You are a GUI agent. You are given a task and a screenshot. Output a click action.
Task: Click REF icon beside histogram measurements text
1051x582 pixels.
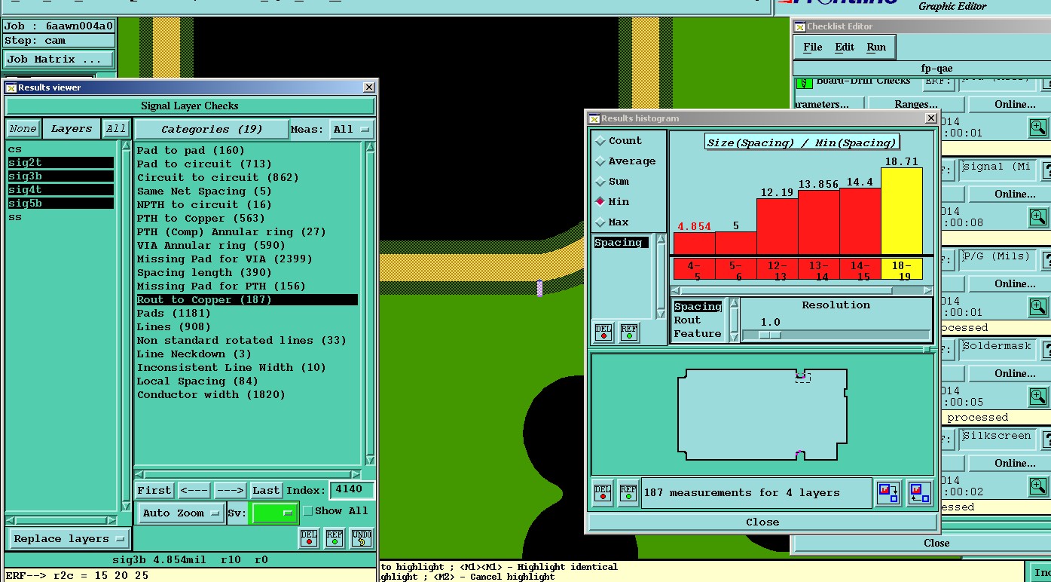[x=628, y=493]
